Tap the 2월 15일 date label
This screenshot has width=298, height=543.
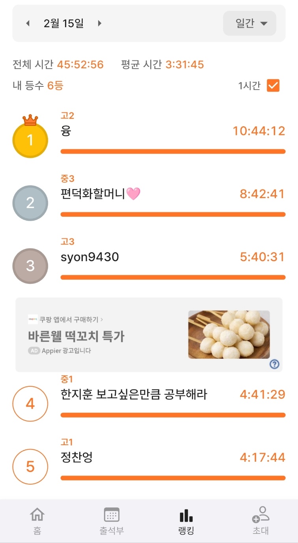pos(64,24)
